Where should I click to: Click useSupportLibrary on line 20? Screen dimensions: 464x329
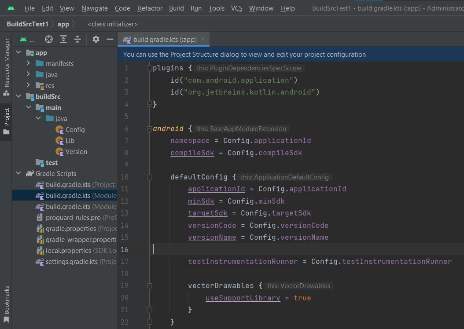tap(243, 298)
